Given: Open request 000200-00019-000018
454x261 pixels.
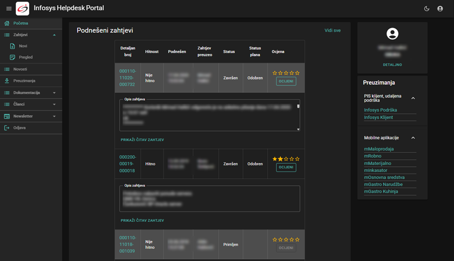Looking at the screenshot, I should point(128,164).
